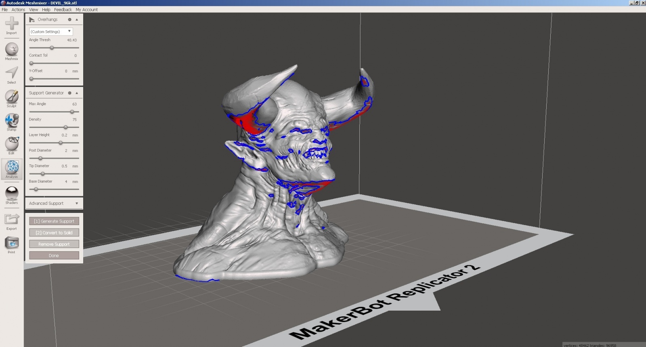Viewport: 646px width, 347px height.
Task: Open the File menu
Action: pyautogui.click(x=5, y=10)
